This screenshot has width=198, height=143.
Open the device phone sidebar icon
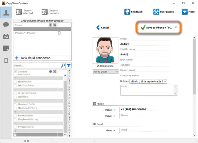click(6, 60)
